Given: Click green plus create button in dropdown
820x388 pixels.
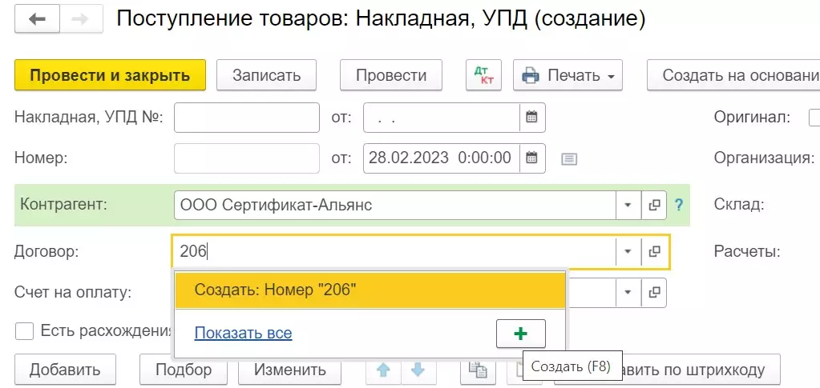Looking at the screenshot, I should click(x=520, y=334).
